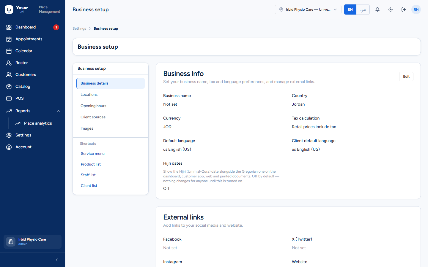Click the breadcrumb chevron separator
Screen dimensions: 428x267
(x=90, y=28)
